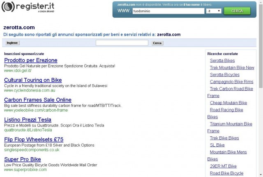Screen dimensions: 263x177
Task: Open related search Titanium Mountain Bike
Action: (231, 124)
